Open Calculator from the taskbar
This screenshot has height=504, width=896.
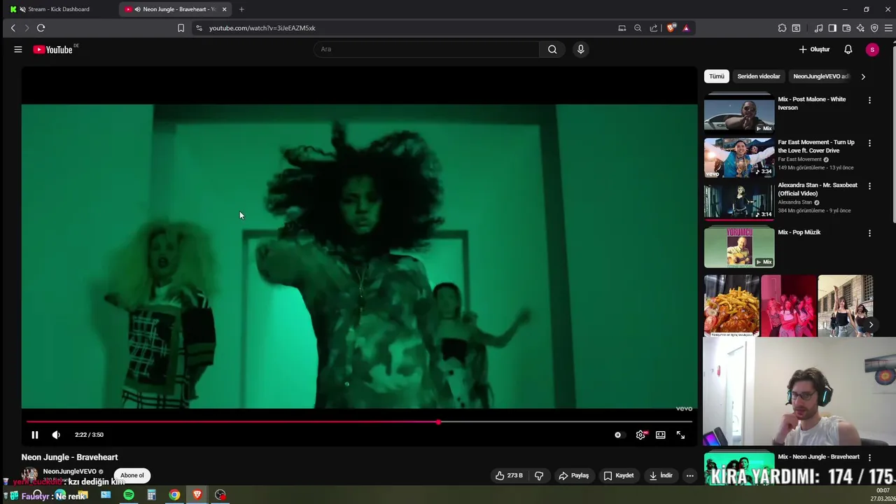pos(151,496)
